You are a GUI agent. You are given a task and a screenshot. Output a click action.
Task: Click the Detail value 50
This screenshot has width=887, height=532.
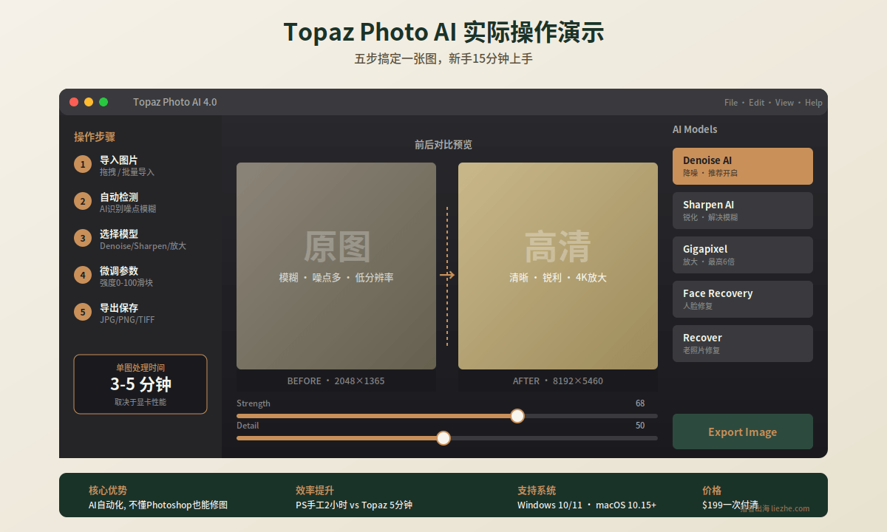click(640, 426)
